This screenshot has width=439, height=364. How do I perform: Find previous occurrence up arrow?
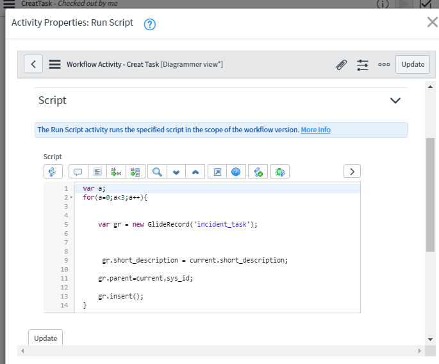(x=195, y=171)
